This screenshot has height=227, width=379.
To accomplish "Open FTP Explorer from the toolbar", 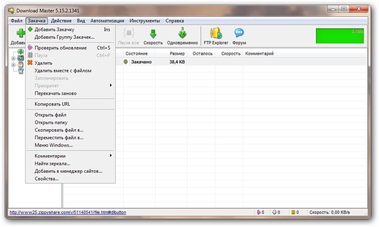I will pos(216,36).
